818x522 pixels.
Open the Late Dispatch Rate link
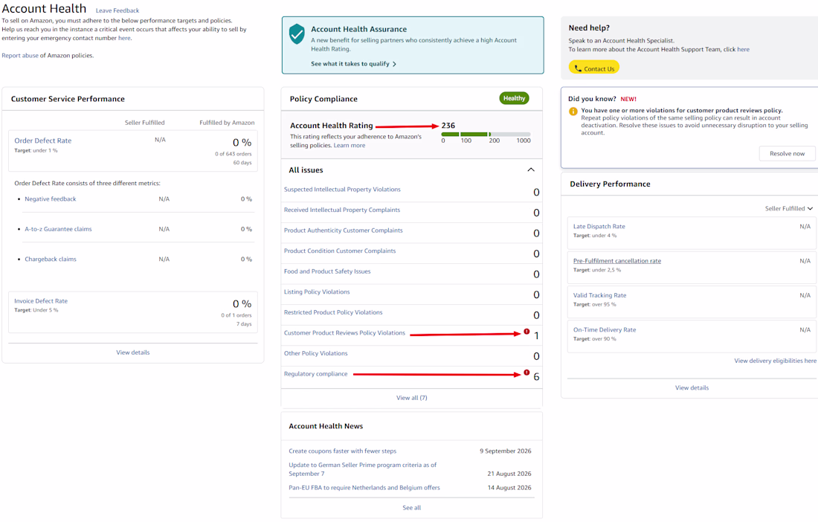click(599, 226)
